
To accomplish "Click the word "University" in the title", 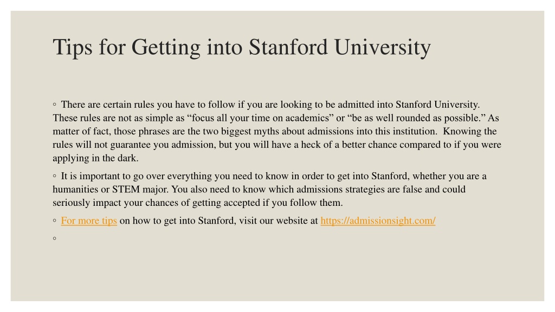I will [383, 48].
